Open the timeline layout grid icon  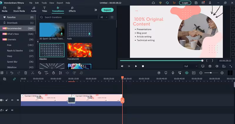(x=2, y=73)
